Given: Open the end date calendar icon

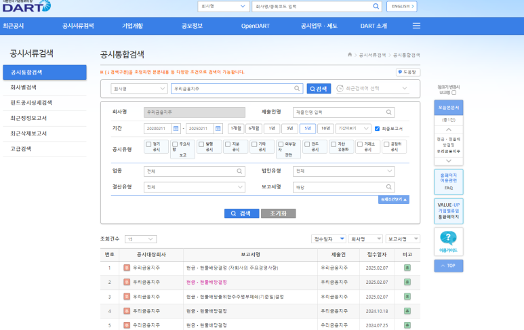Looking at the screenshot, I should tap(218, 129).
